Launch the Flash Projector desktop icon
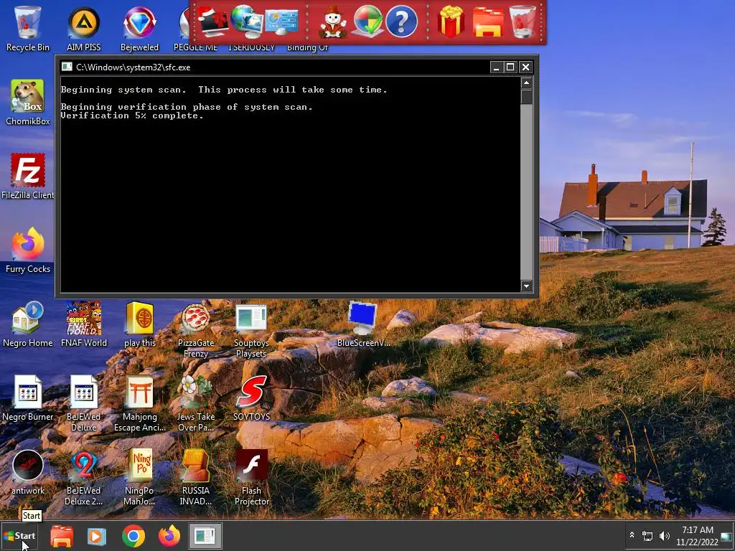This screenshot has height=551, width=735. (x=251, y=477)
